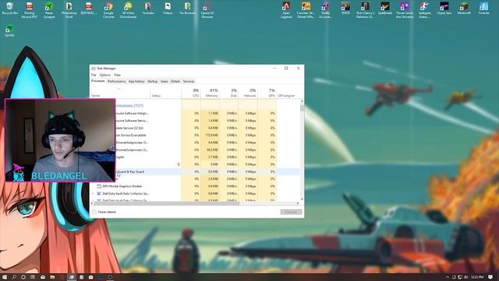499x281 pixels.
Task: Open the Windows Start menu
Action: 5,277
